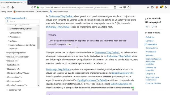170x95 pixels.
Task: Expand HashSet<T> tree node
Action: click(x=6, y=61)
